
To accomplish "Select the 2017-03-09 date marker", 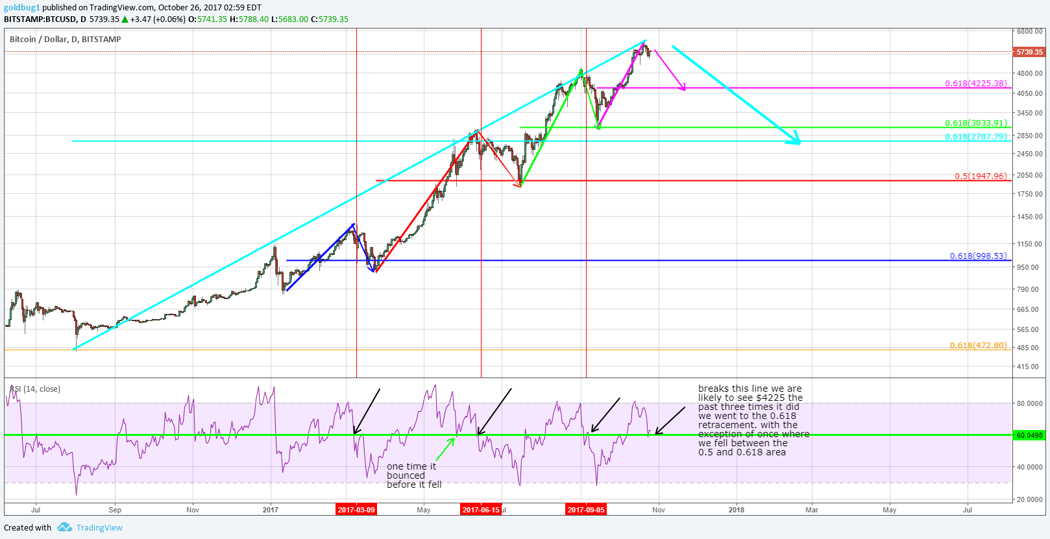I will coord(356,510).
